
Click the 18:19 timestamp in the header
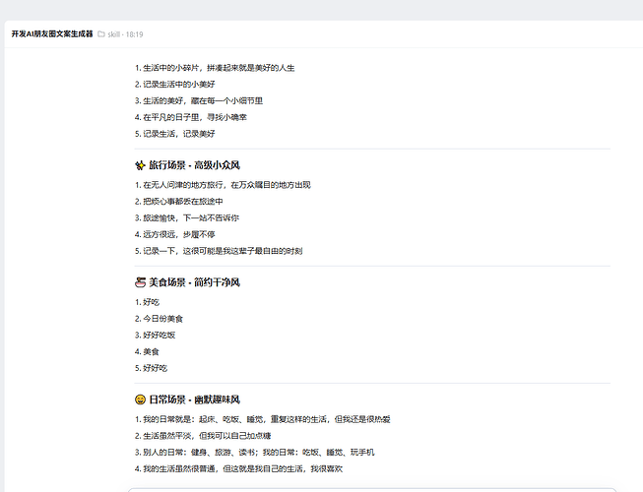tap(135, 34)
